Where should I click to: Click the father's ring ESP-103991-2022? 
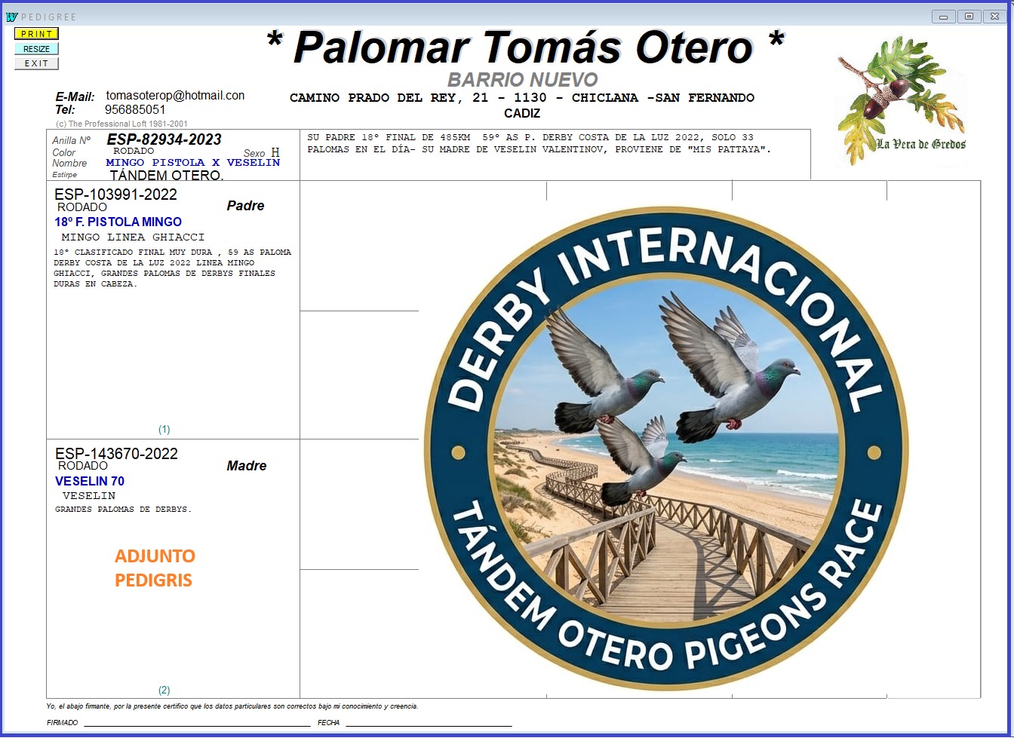pyautogui.click(x=115, y=194)
